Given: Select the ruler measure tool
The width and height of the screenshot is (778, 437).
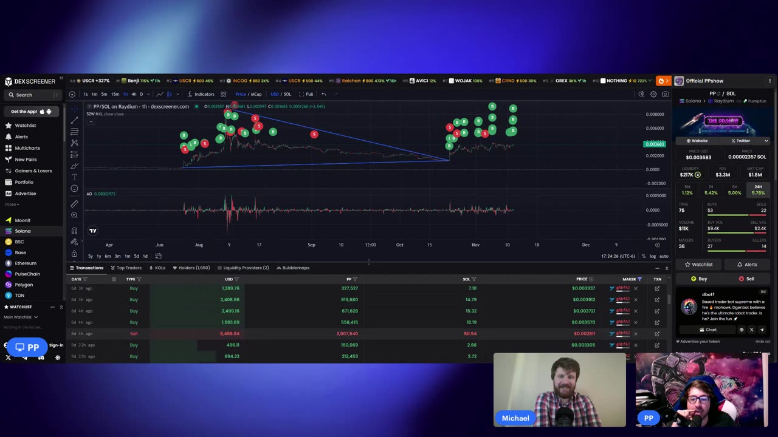Looking at the screenshot, I should tap(74, 204).
